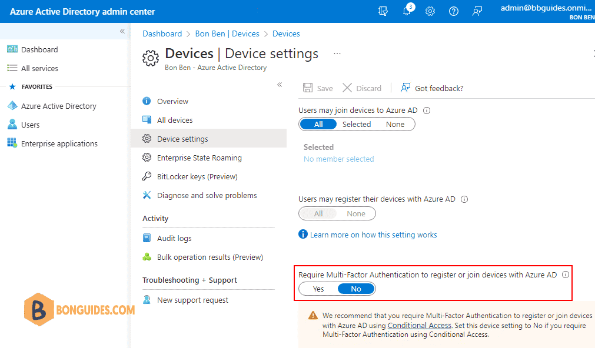Click info icon beside Users may register devices
Screen dimensions: 595x348
(x=464, y=199)
